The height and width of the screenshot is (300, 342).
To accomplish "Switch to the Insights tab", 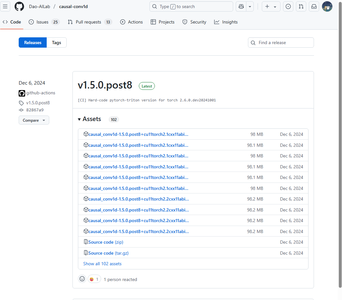I will (x=226, y=22).
